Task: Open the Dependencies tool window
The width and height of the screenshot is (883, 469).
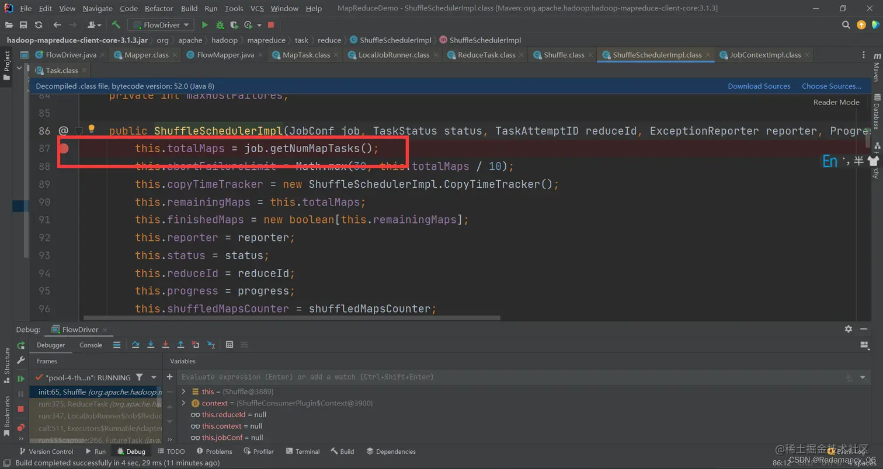Action: pos(391,452)
